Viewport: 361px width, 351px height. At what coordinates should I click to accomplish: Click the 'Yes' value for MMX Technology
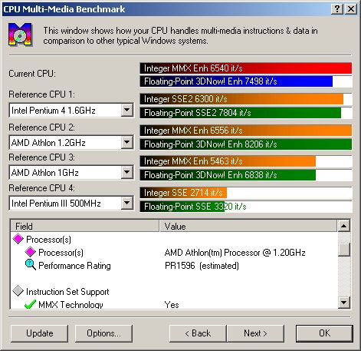pos(172,304)
